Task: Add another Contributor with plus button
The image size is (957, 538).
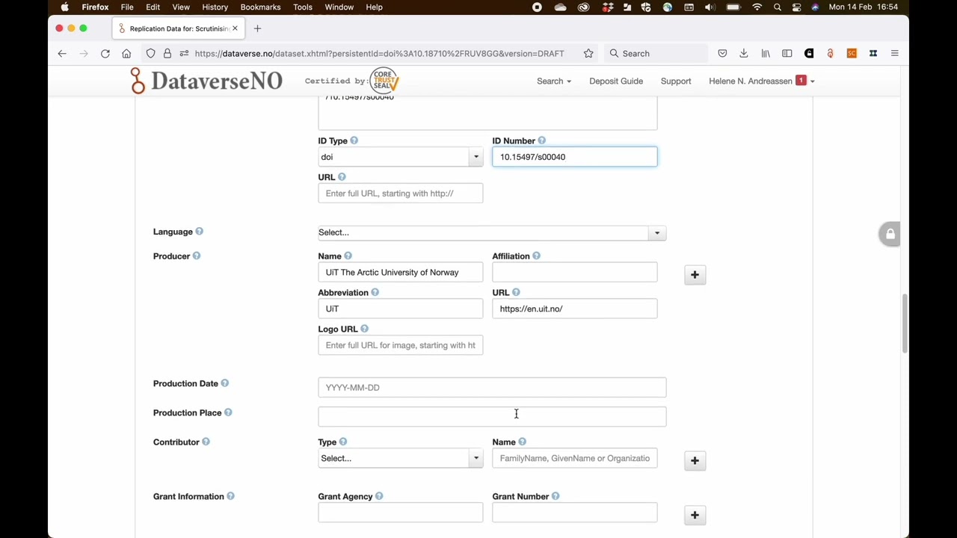Action: [695, 460]
